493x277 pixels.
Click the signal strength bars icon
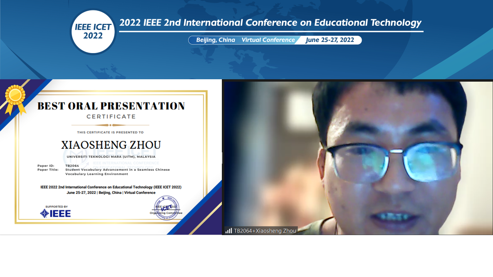[229, 230]
